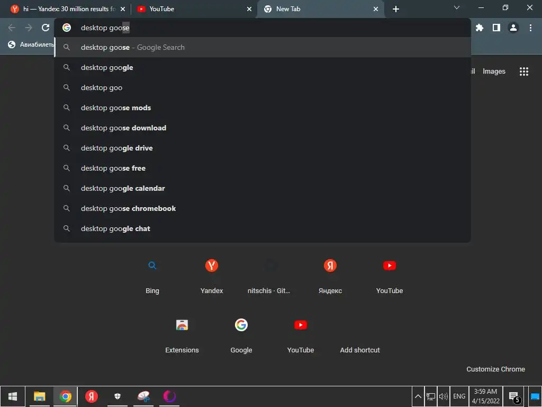Open the Авиабилеты bookmark
This screenshot has height=407, width=542.
point(31,45)
